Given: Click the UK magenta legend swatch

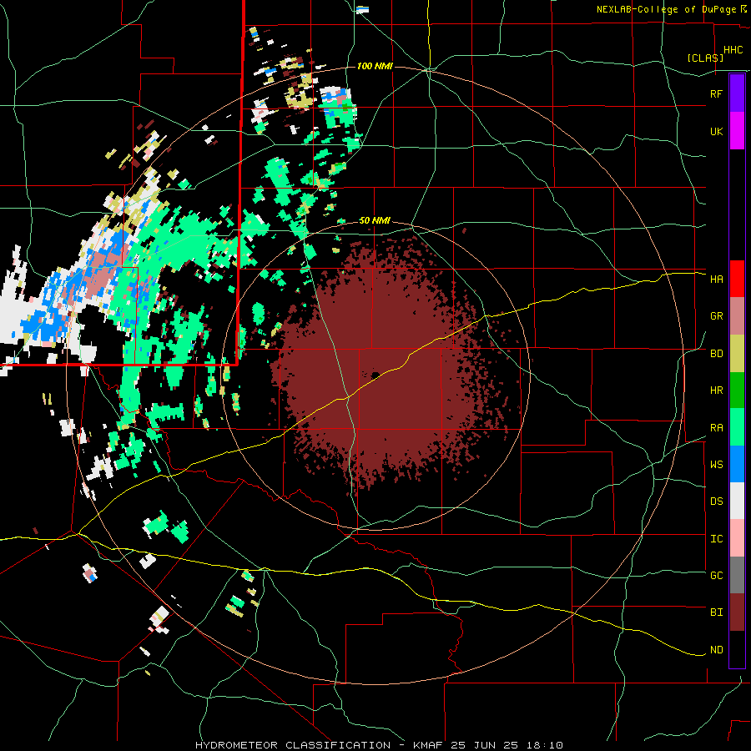Looking at the screenshot, I should [737, 131].
